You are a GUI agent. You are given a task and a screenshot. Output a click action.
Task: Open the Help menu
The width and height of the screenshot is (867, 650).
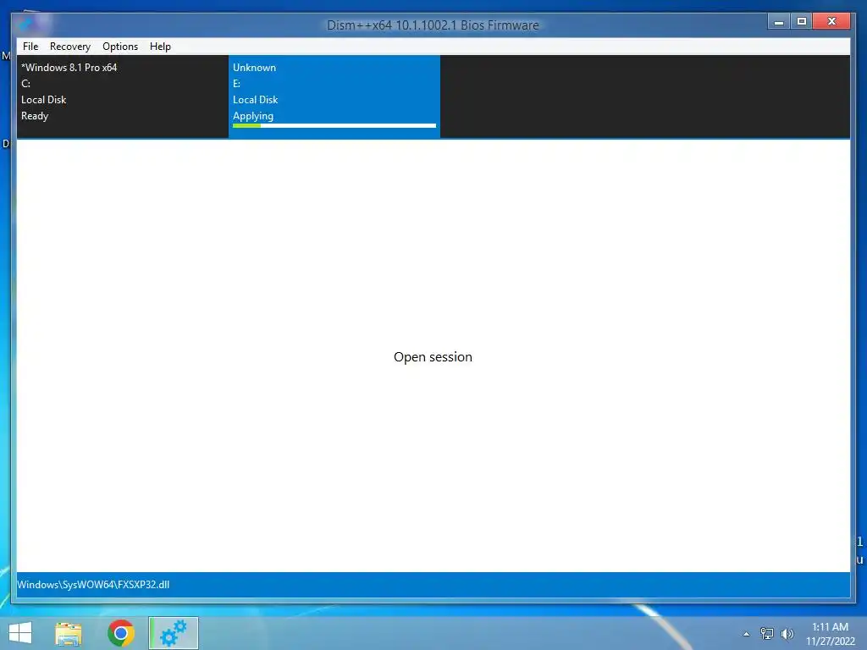(160, 47)
